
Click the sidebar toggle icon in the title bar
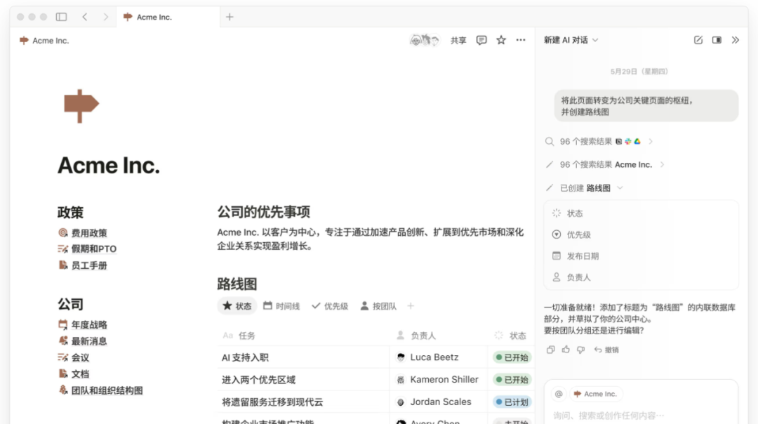point(61,16)
